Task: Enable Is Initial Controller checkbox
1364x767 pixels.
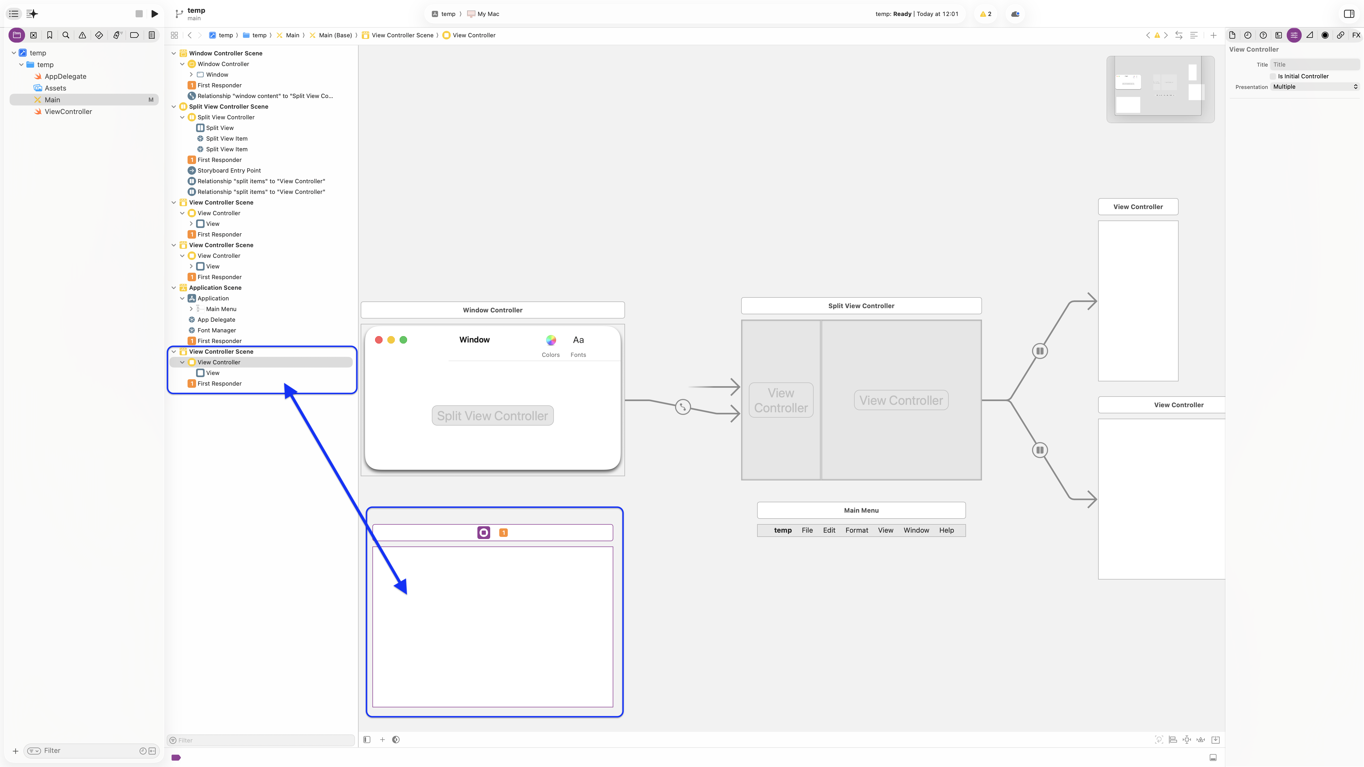Action: pos(1273,76)
